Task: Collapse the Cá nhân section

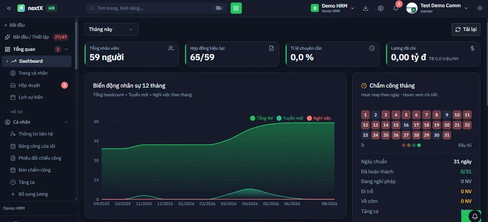Action: coord(66,122)
